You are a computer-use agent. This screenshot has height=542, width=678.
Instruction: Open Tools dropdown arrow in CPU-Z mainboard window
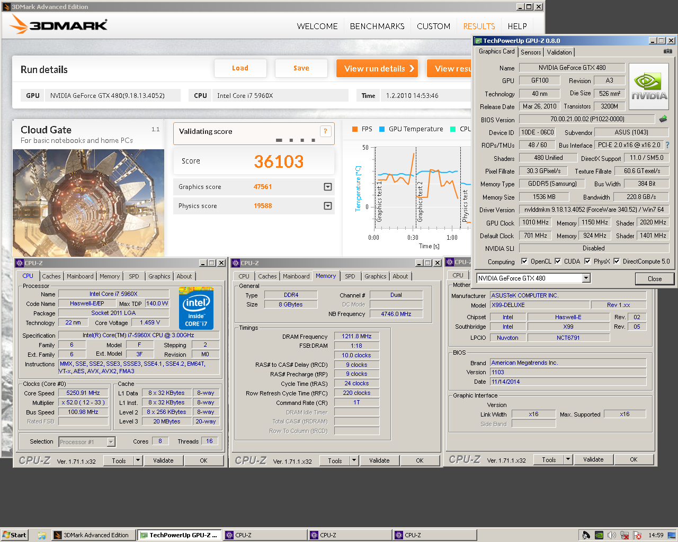coord(568,459)
